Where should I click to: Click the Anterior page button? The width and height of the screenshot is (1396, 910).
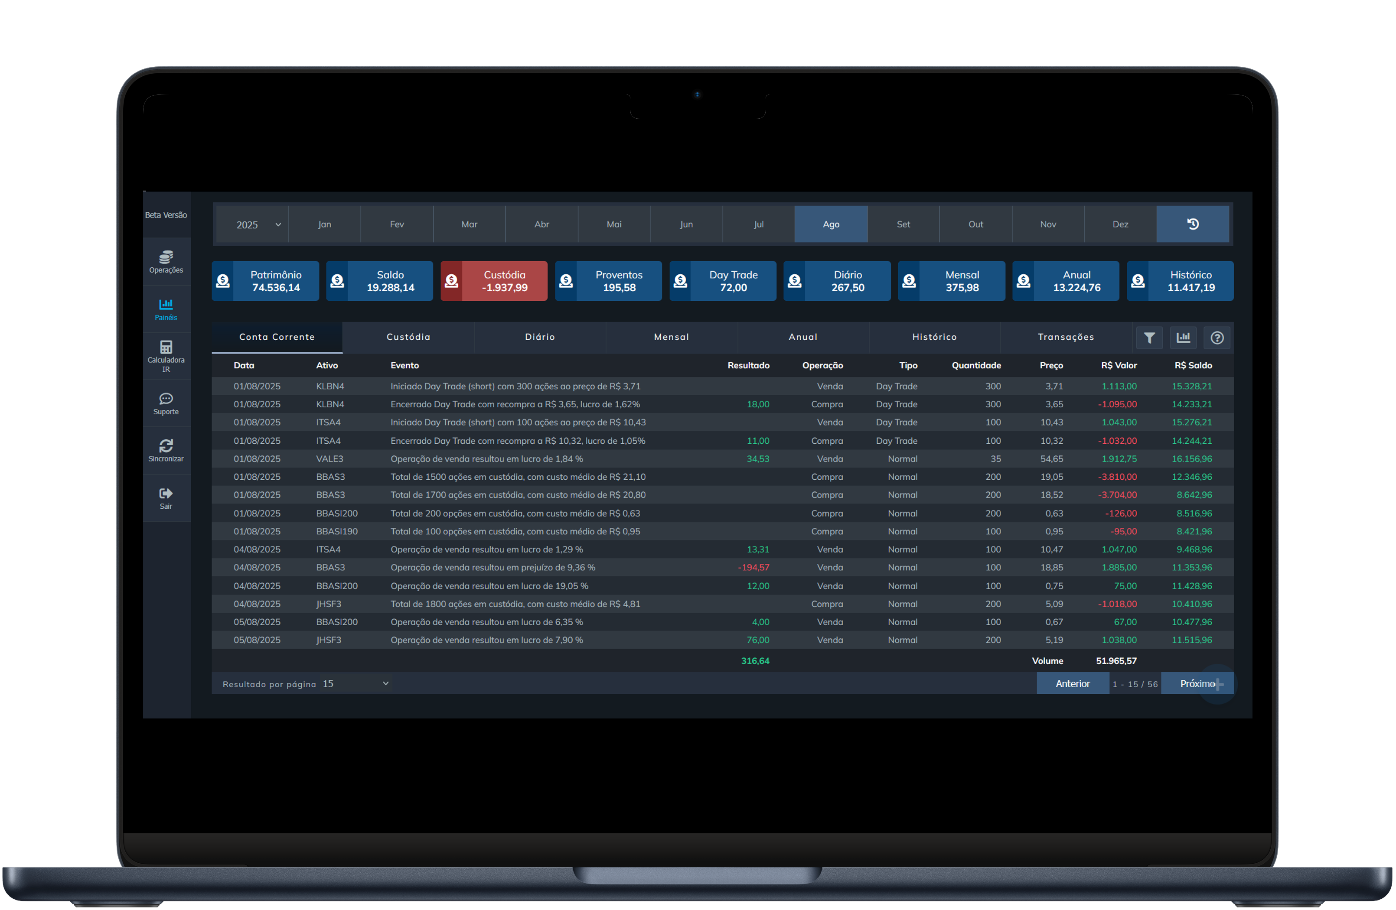1072,684
